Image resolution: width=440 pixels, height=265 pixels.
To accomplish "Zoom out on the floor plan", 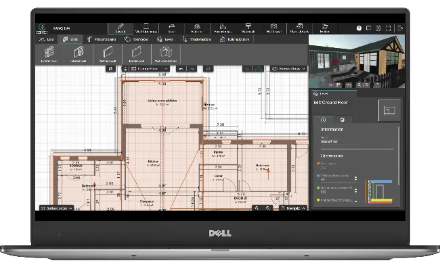I will 267,208.
